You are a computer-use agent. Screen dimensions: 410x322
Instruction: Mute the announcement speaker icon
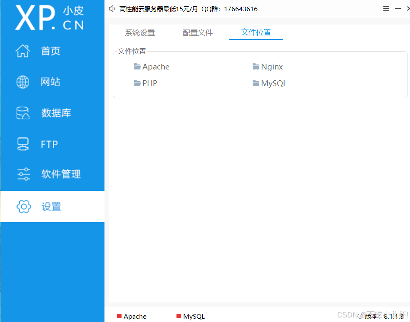(112, 8)
